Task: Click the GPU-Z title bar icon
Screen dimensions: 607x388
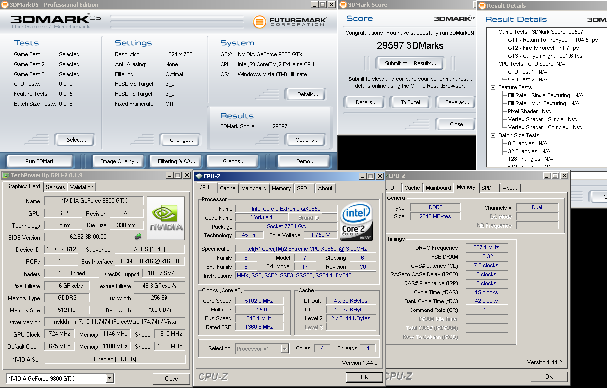Action: pyautogui.click(x=5, y=175)
